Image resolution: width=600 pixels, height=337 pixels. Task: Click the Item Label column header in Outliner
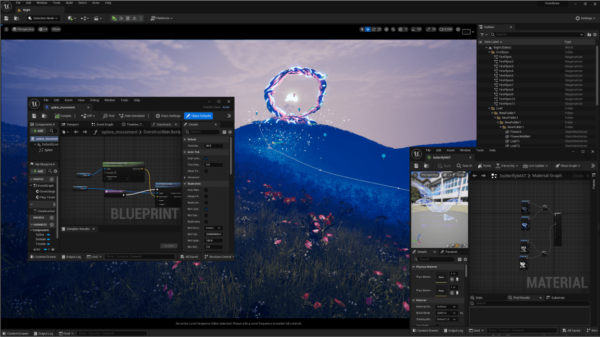(493, 42)
